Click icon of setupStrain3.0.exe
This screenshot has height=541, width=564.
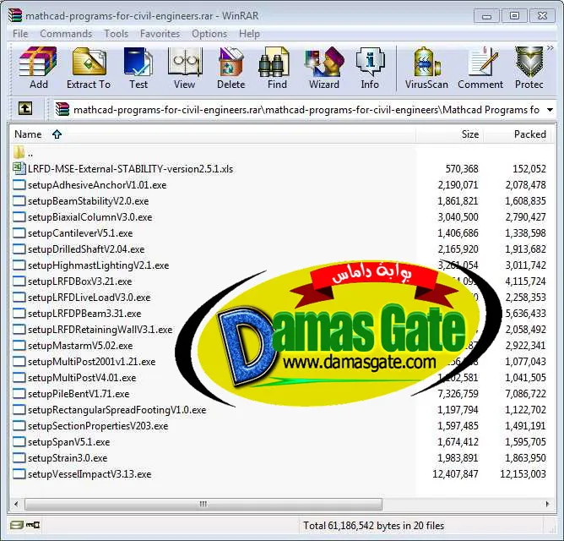pyautogui.click(x=19, y=458)
